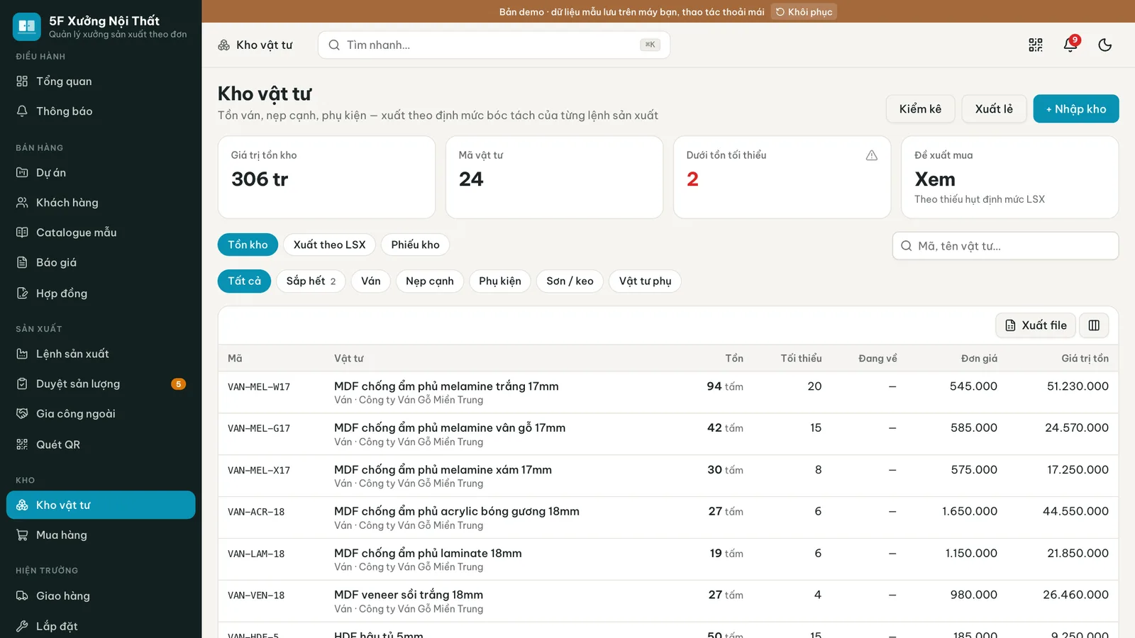The image size is (1135, 638).
Task: Focus the Tìm nhanh search field
Action: point(494,45)
